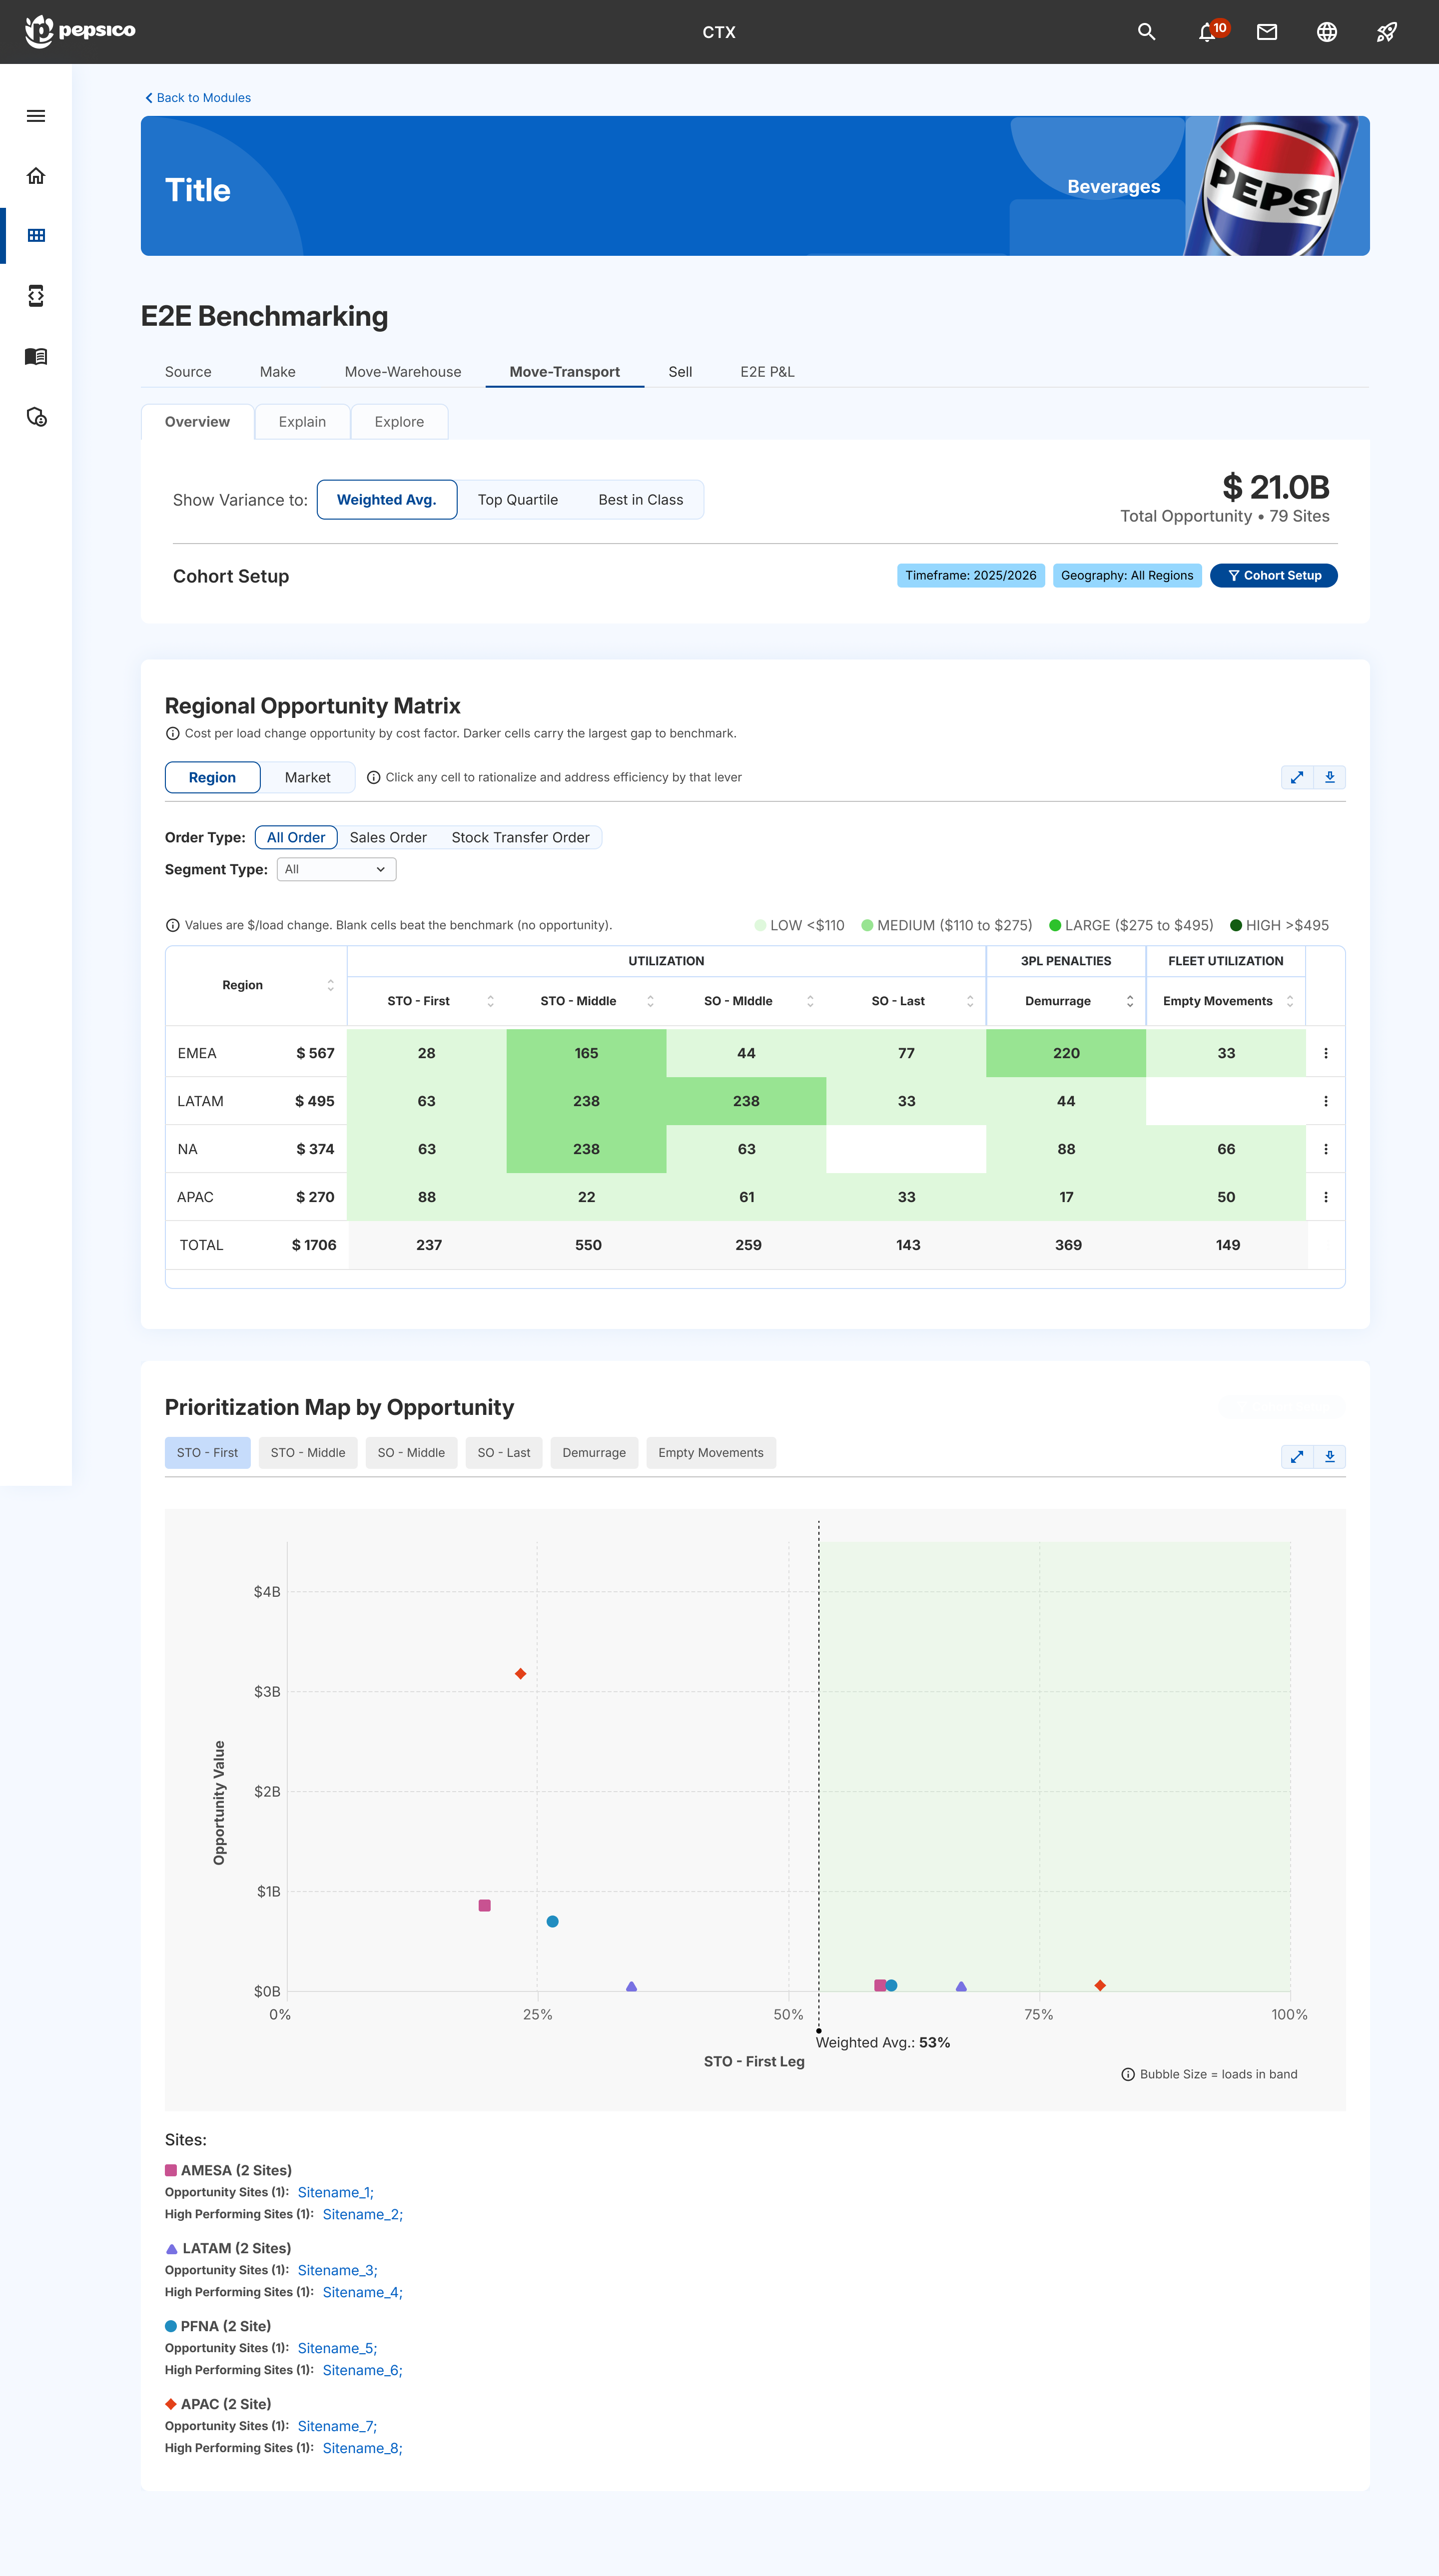Switch to the Explain sub-tab
The width and height of the screenshot is (1439, 2576).
click(x=302, y=421)
